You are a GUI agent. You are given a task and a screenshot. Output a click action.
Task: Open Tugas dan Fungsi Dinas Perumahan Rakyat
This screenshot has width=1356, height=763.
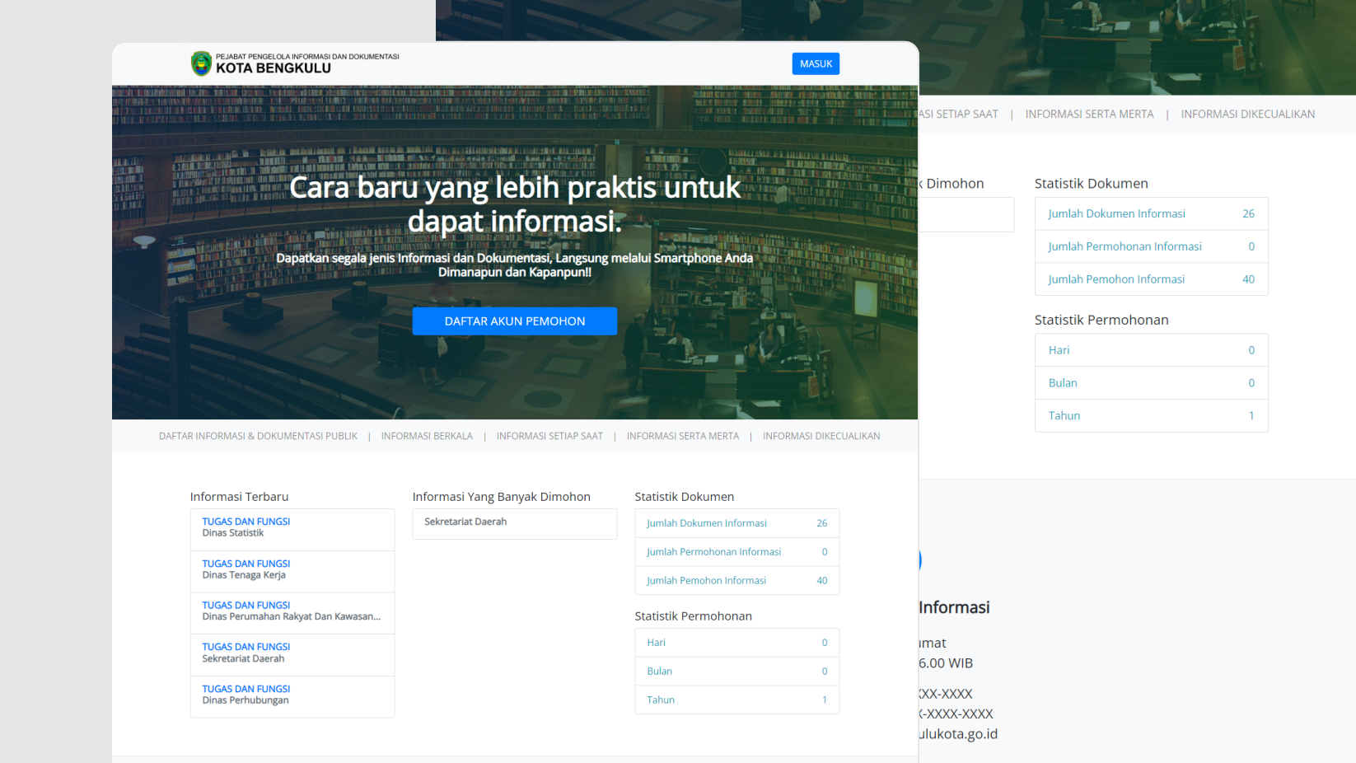click(292, 613)
